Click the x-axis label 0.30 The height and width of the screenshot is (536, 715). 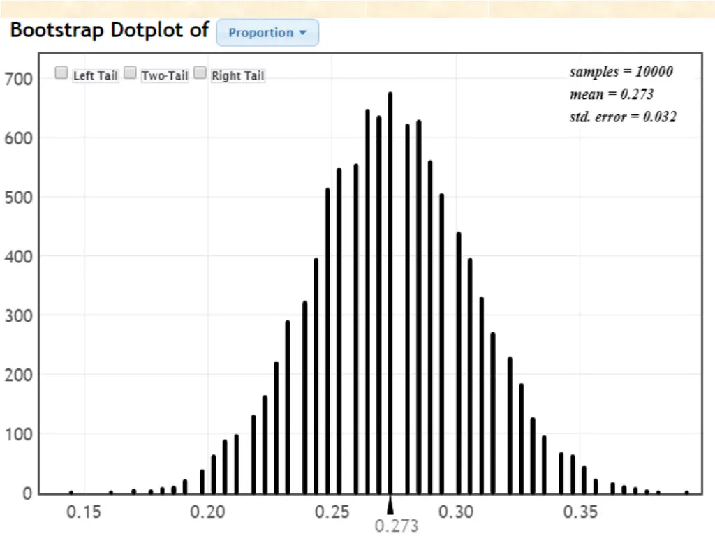click(456, 512)
